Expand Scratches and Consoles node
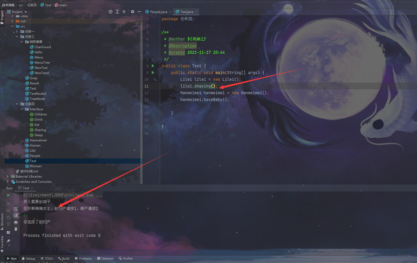The height and width of the screenshot is (263, 417). tap(8, 182)
